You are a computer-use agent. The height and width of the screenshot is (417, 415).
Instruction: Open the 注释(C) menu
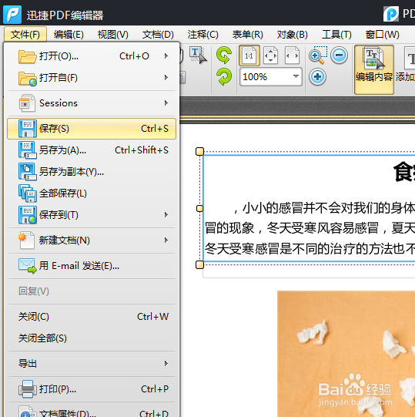coord(202,35)
